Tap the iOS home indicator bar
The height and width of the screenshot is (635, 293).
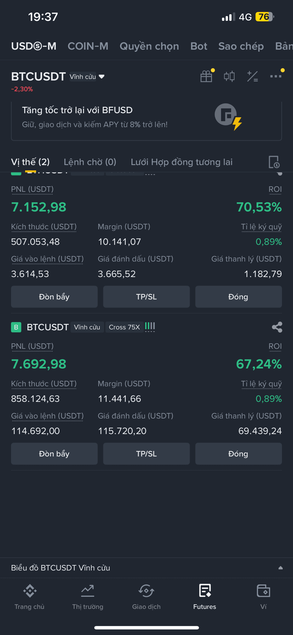tap(146, 628)
